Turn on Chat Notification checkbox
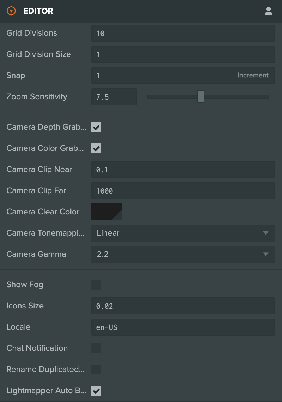 (96, 348)
